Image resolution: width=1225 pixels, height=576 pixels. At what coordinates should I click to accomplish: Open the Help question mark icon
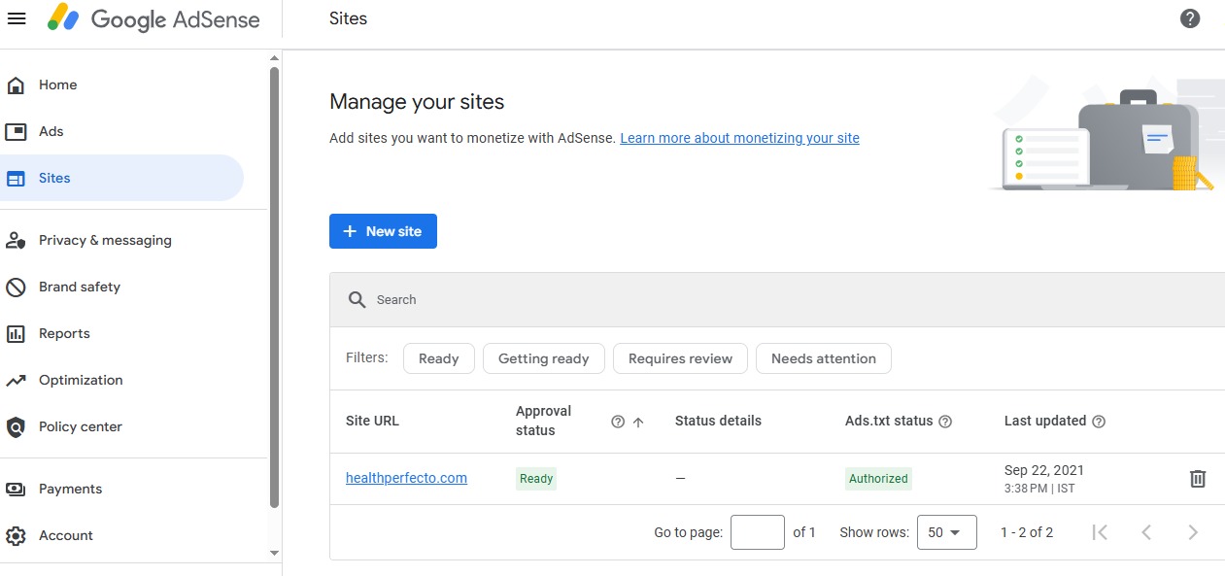pos(1190,18)
